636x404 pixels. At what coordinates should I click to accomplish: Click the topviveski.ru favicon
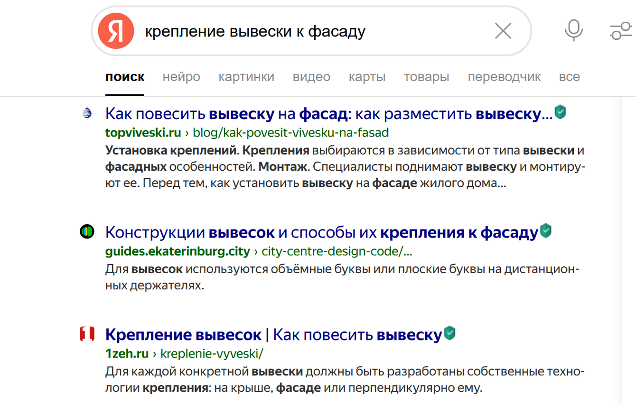pos(87,113)
